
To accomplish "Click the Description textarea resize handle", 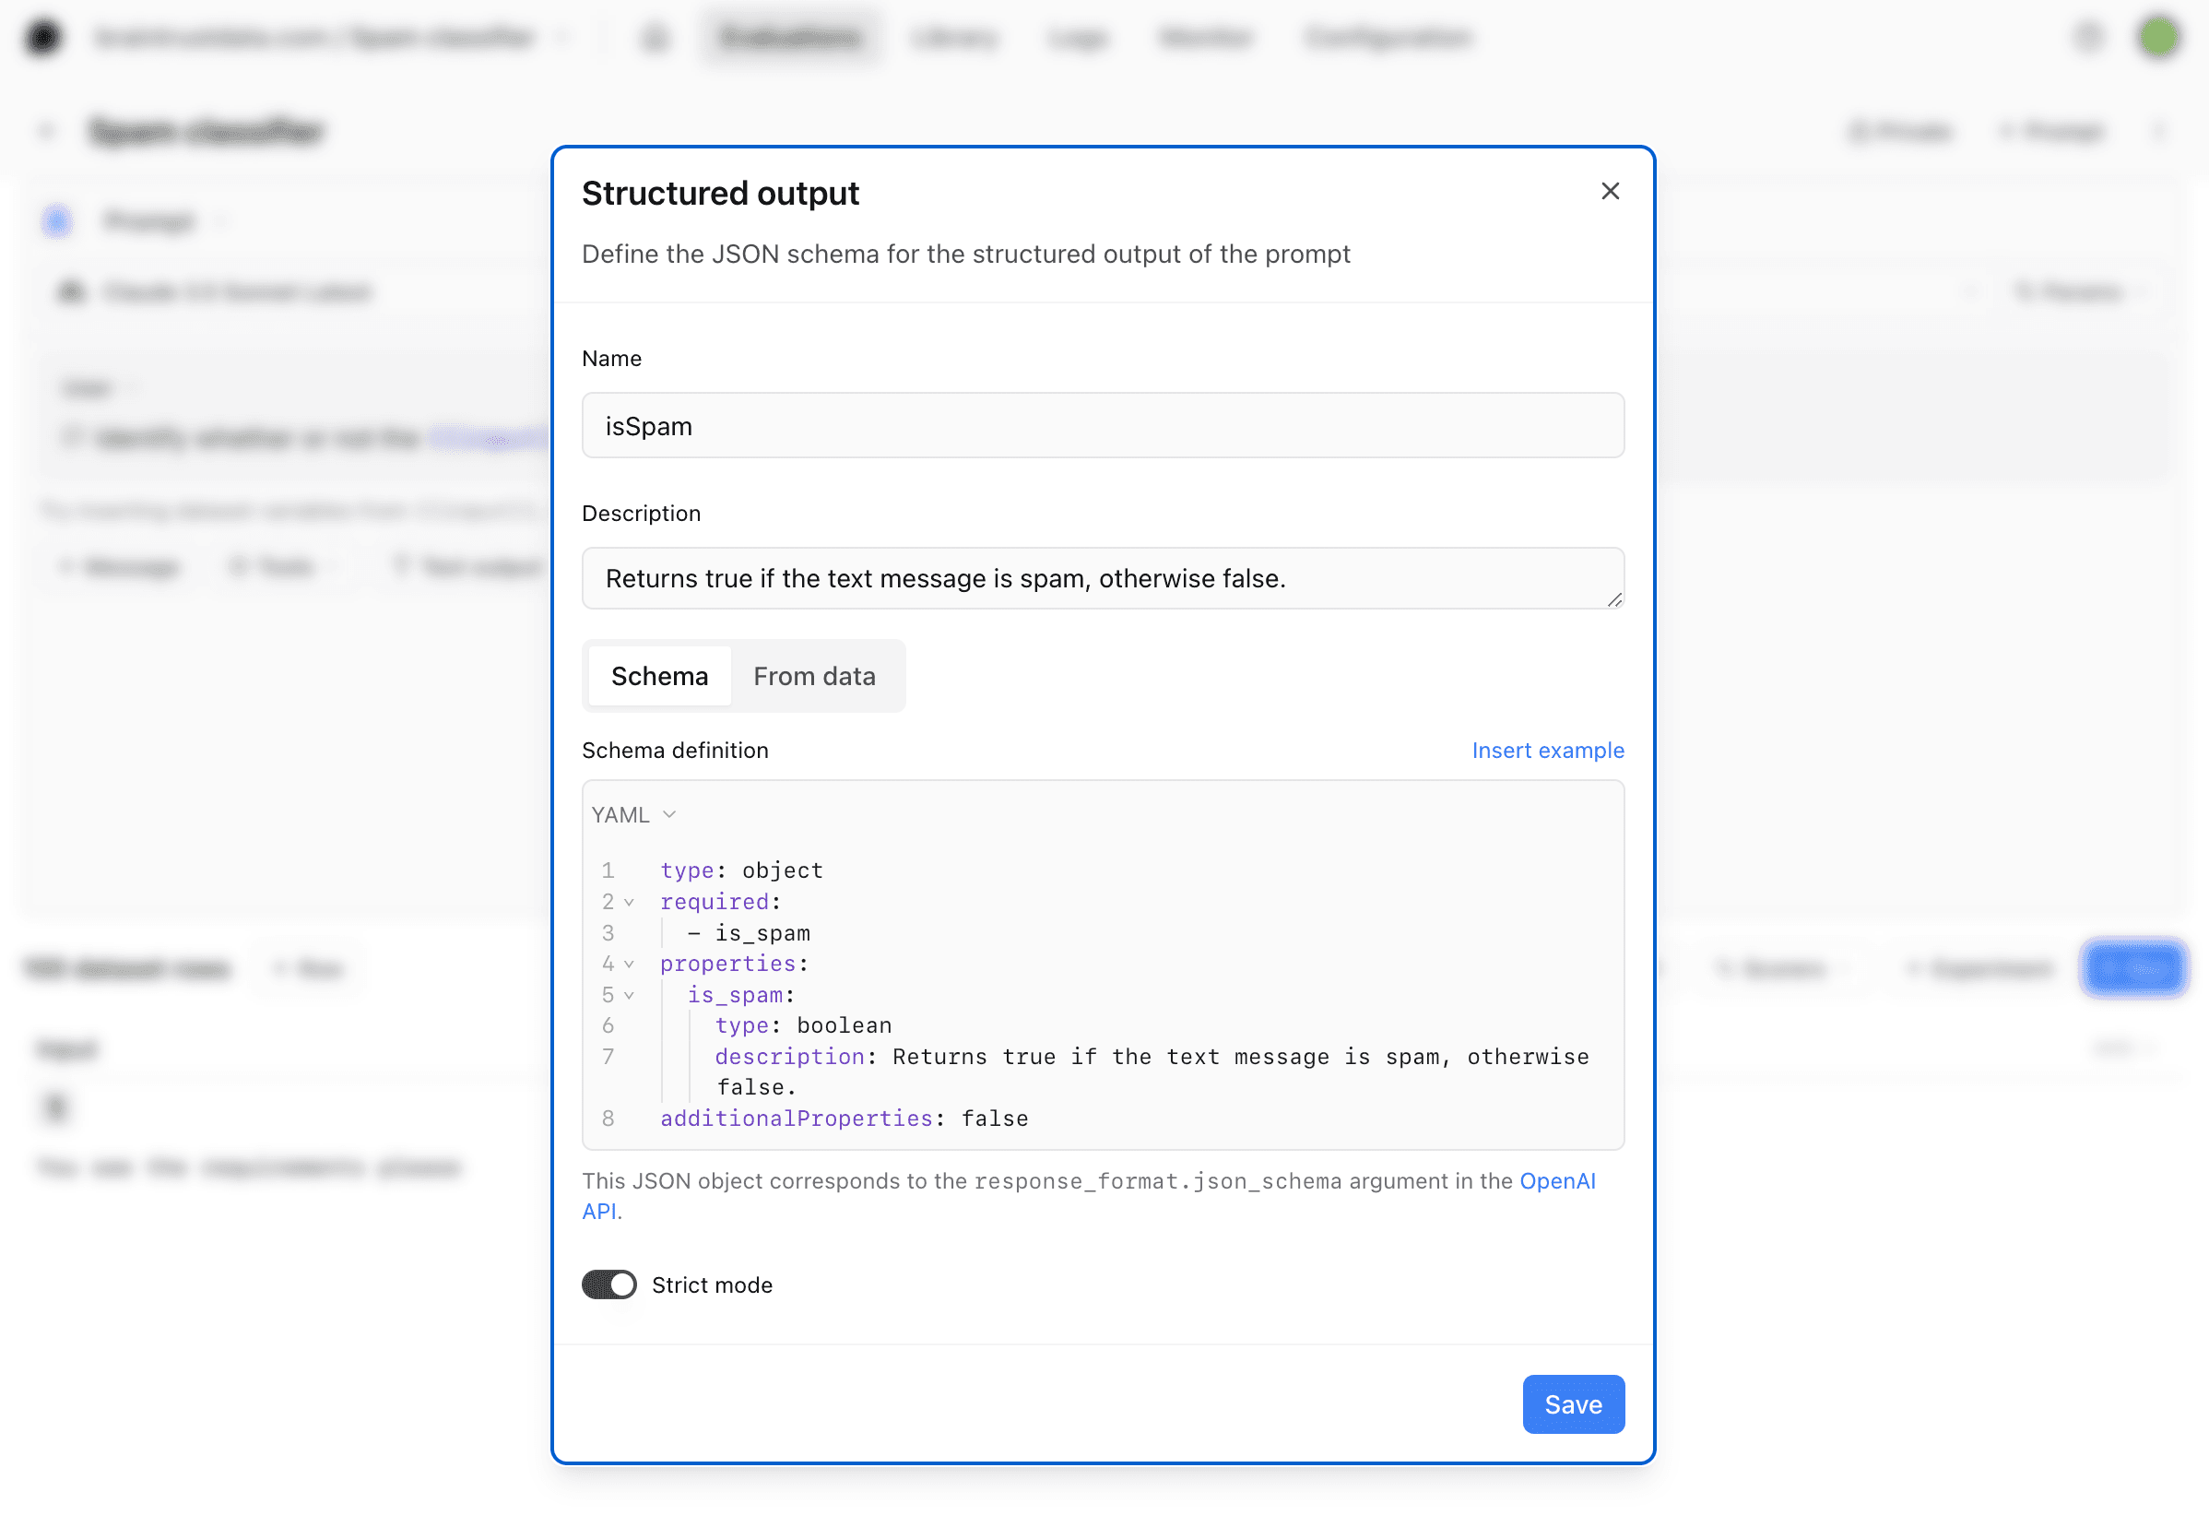I will [x=1614, y=600].
